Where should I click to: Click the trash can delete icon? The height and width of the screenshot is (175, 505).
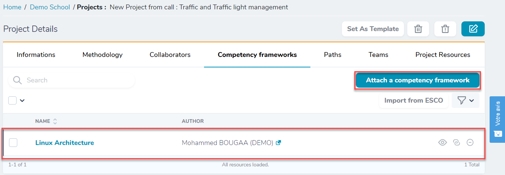tap(418, 29)
